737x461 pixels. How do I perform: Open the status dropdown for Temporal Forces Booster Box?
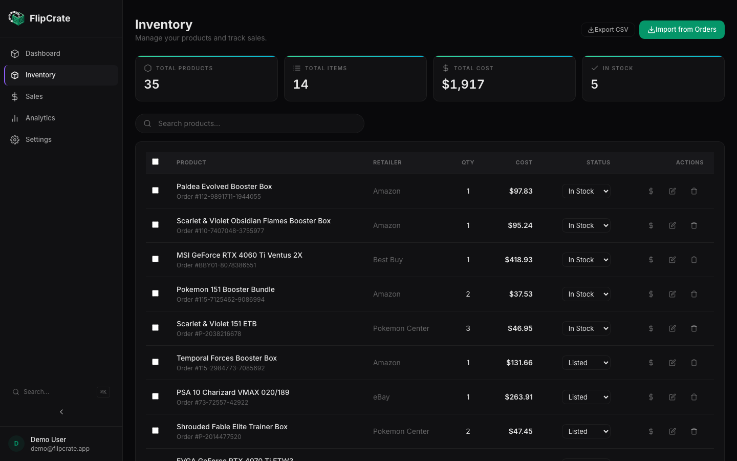click(586, 363)
